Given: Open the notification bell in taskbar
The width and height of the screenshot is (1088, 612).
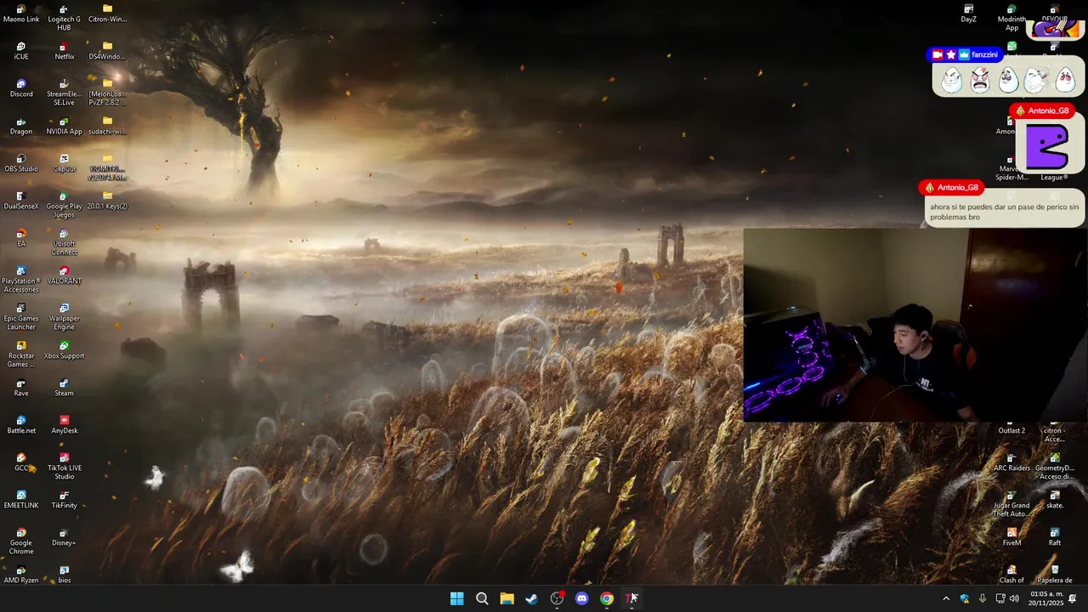Looking at the screenshot, I should tap(1073, 598).
